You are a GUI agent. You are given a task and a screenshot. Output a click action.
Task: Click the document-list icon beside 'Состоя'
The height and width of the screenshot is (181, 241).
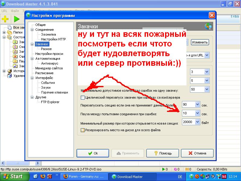tap(10, 37)
